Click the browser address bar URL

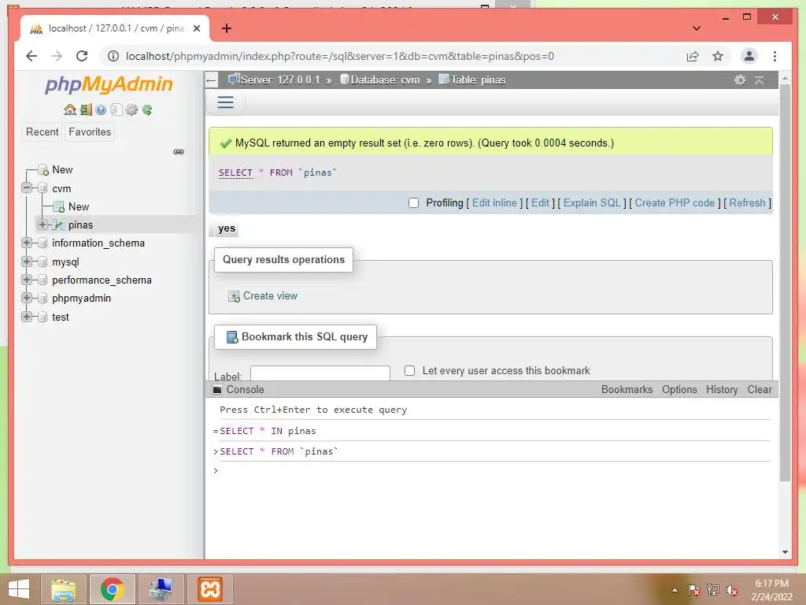pos(340,56)
